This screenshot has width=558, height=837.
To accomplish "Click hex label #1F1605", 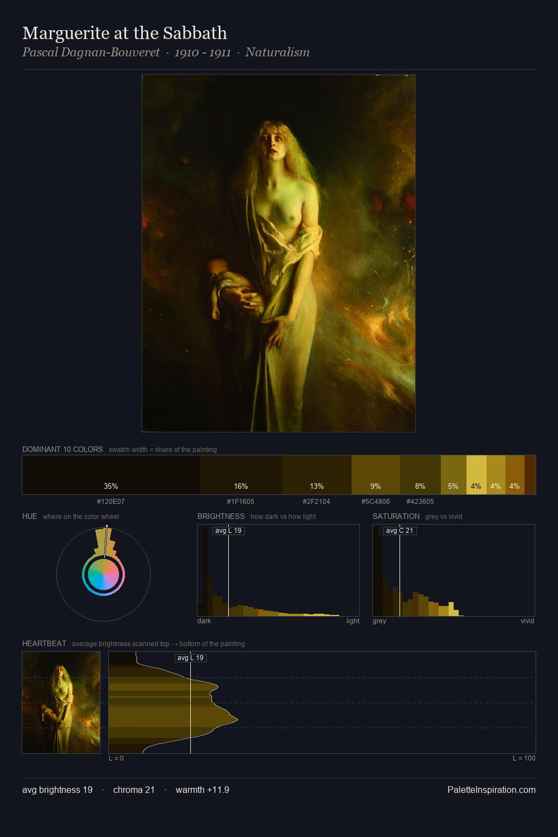I will (x=240, y=502).
